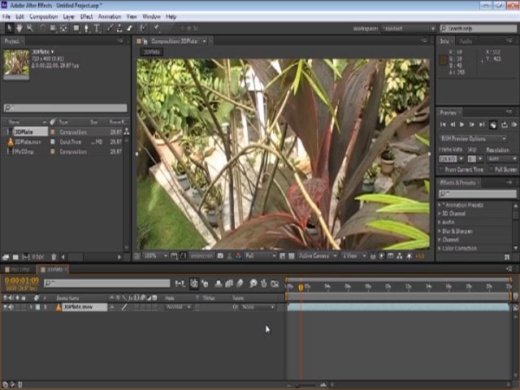The height and width of the screenshot is (390, 520).
Task: Open the Animation menu
Action: pos(110,16)
